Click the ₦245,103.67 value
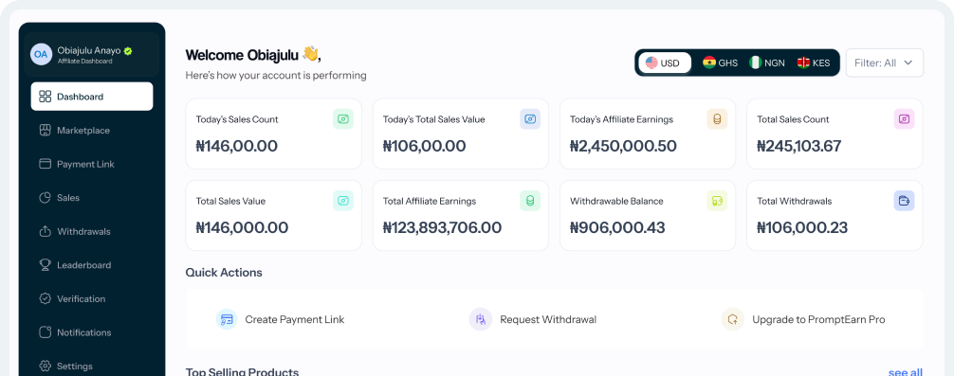The width and height of the screenshot is (954, 376). (798, 147)
